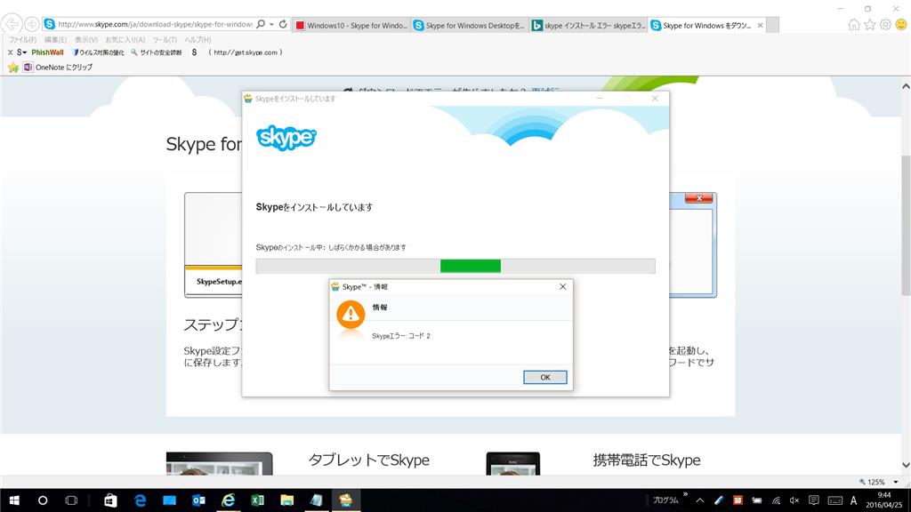Click OneNote にクリップ favorites link
911x512 pixels.
[58, 68]
